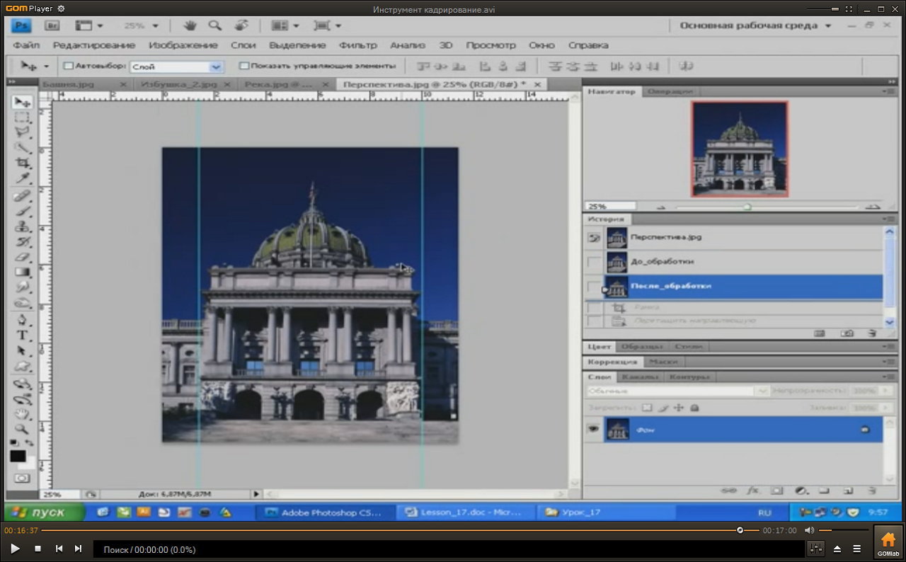Enable the Автовыбор checkbox
This screenshot has width=906, height=562.
coord(69,66)
